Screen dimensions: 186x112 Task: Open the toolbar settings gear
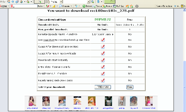137,6
